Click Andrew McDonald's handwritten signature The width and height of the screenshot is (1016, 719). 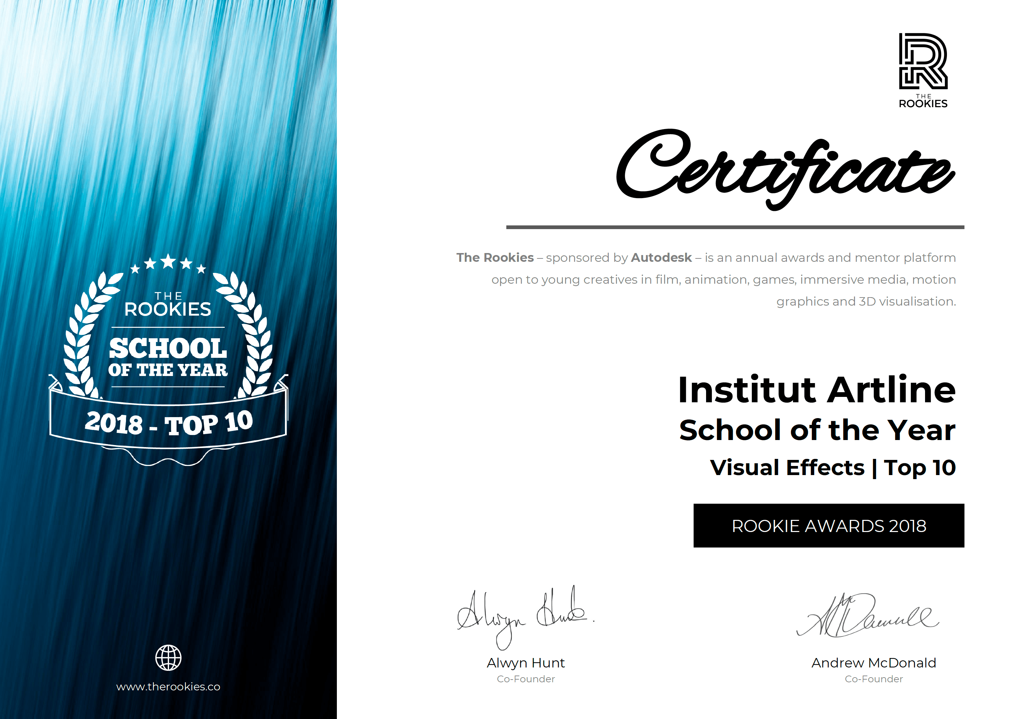868,616
